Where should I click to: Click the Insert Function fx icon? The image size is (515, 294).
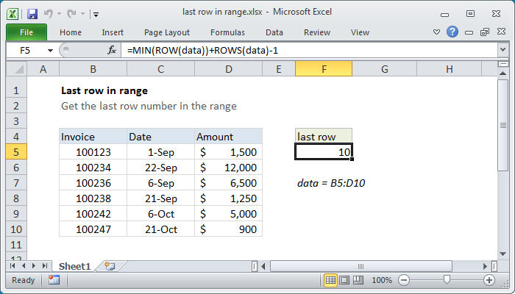[x=112, y=50]
